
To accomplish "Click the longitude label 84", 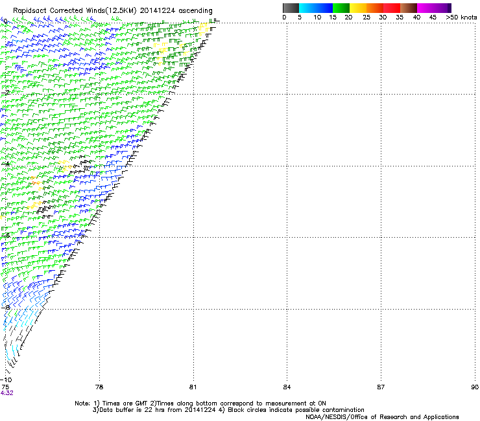I will [287, 387].
